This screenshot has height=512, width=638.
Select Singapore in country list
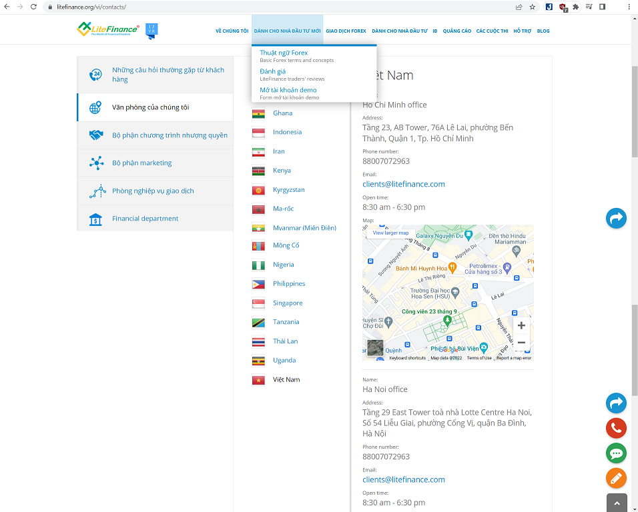coord(288,303)
